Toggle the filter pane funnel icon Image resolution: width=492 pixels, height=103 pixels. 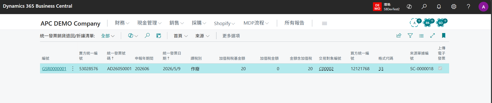[x=410, y=36]
